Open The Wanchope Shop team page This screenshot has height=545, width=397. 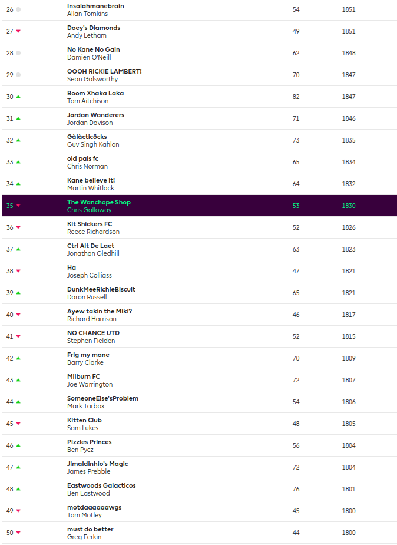(99, 202)
